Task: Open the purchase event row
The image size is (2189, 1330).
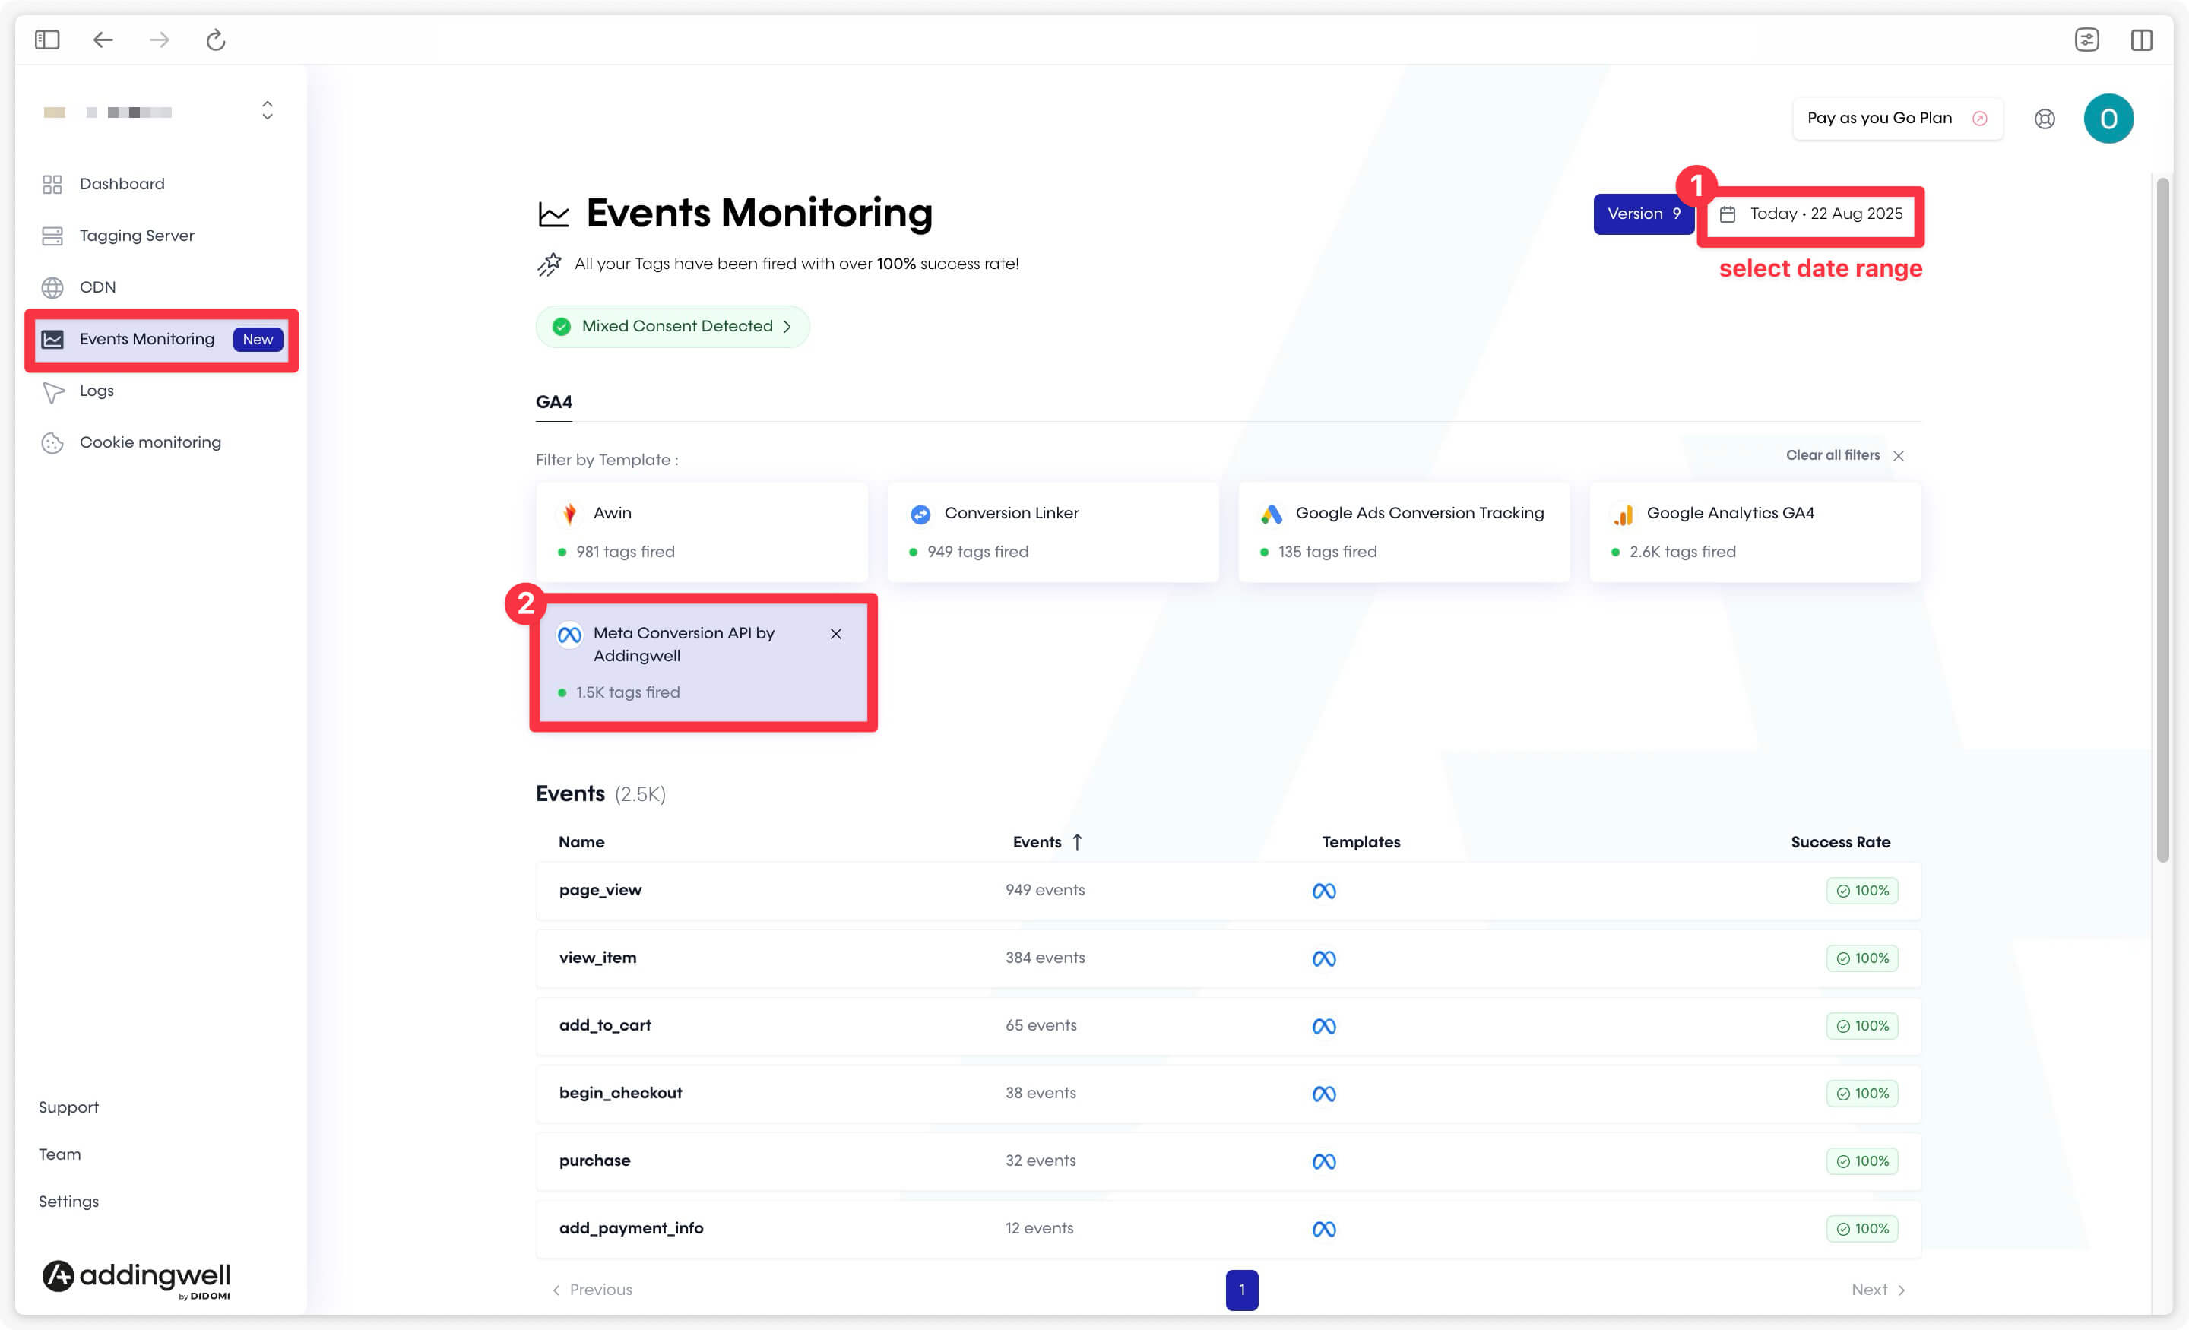Action: point(1228,1161)
